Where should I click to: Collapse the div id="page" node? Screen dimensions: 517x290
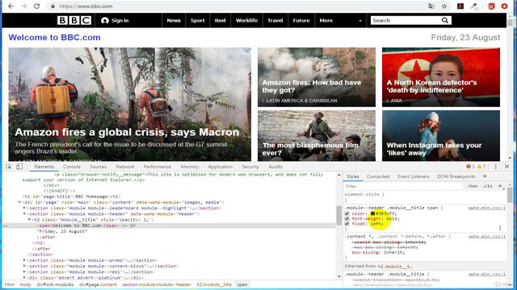(19, 202)
